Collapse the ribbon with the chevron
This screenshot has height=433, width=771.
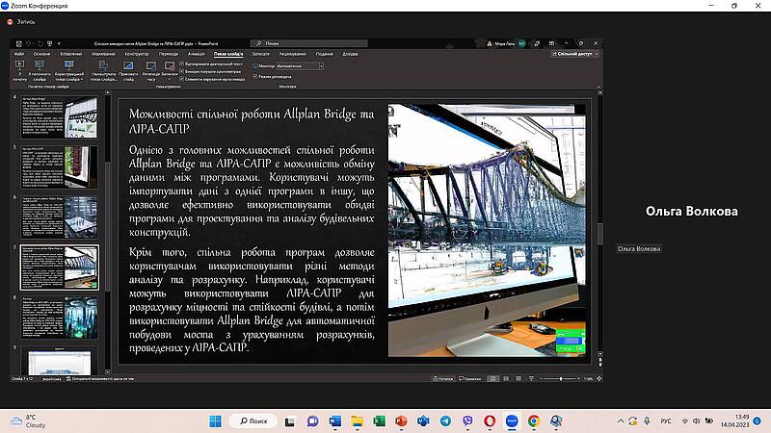[x=598, y=87]
